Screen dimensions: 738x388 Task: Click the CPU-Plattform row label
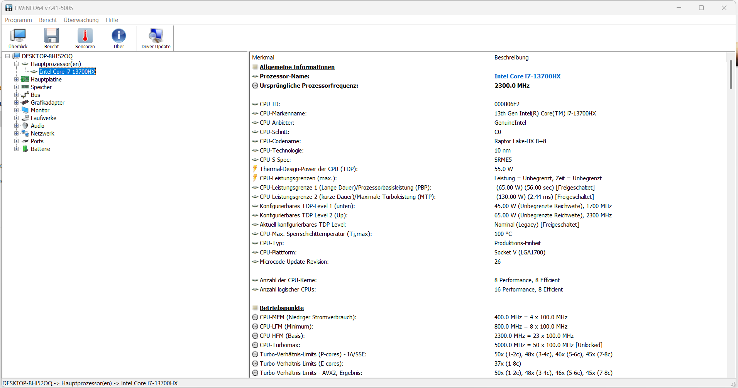point(278,252)
